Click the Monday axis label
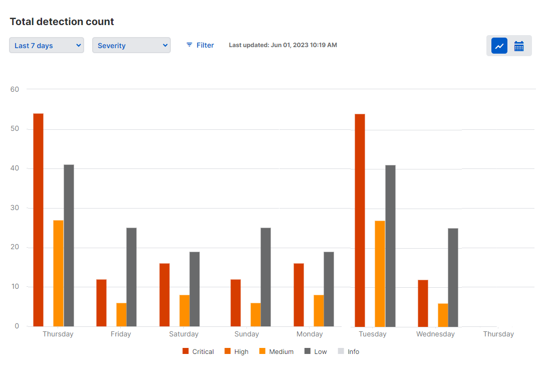 pyautogui.click(x=310, y=334)
